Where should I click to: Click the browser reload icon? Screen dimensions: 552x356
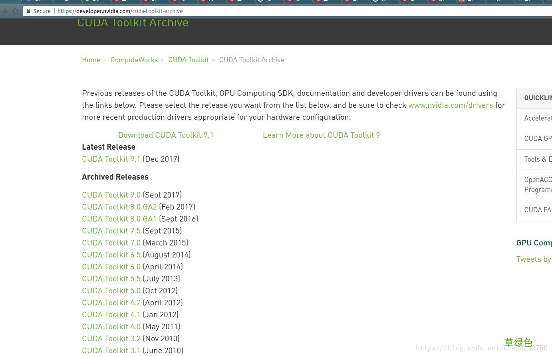[x=16, y=11]
